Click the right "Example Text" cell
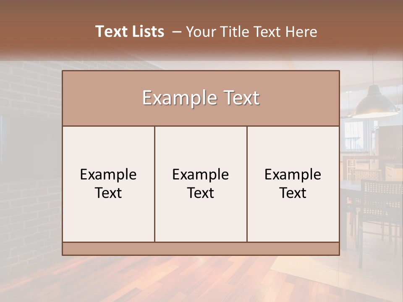Screen dimensions: 403x302 (293, 184)
